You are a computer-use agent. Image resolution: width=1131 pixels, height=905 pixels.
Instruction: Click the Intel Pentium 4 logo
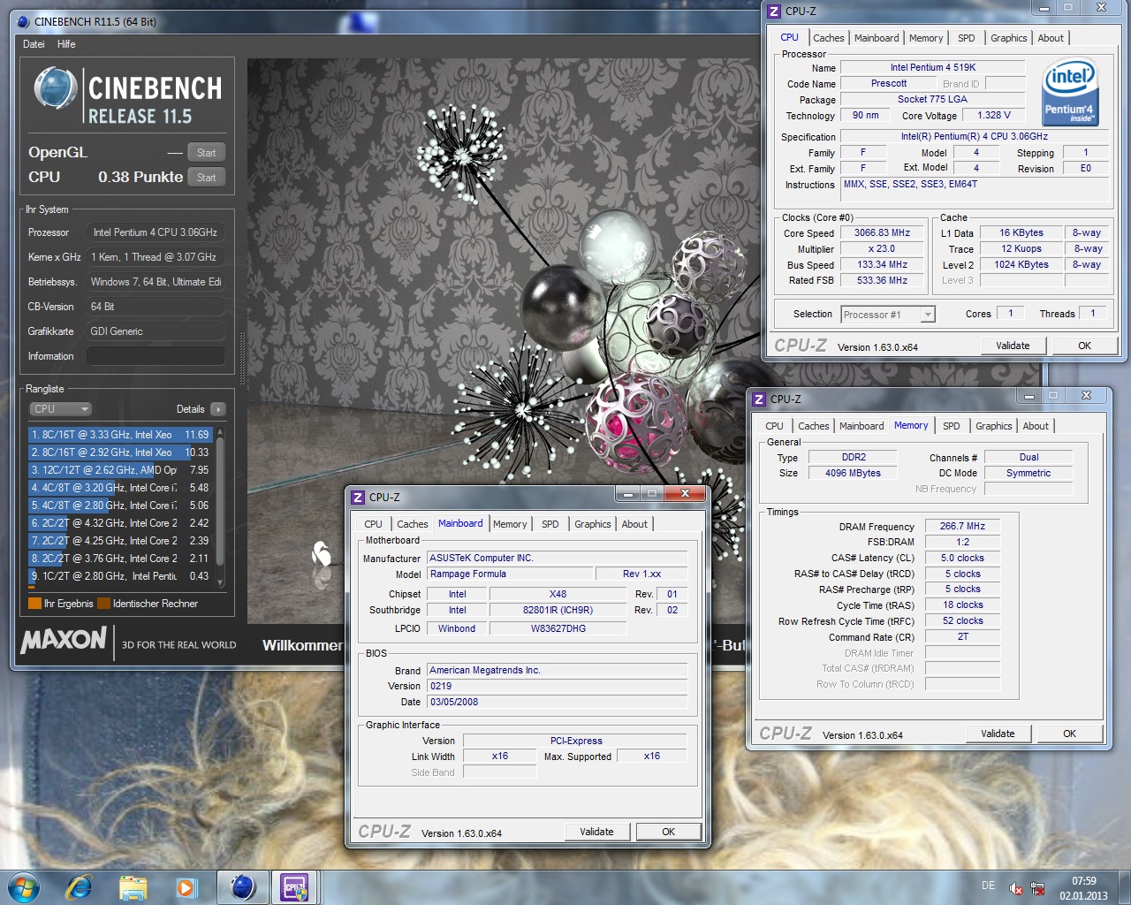pyautogui.click(x=1070, y=94)
